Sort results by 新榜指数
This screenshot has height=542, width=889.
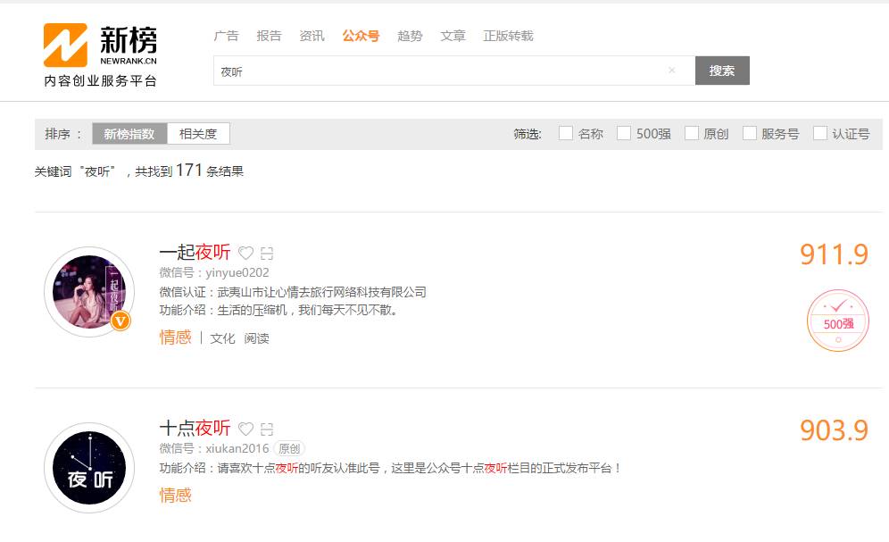[129, 134]
